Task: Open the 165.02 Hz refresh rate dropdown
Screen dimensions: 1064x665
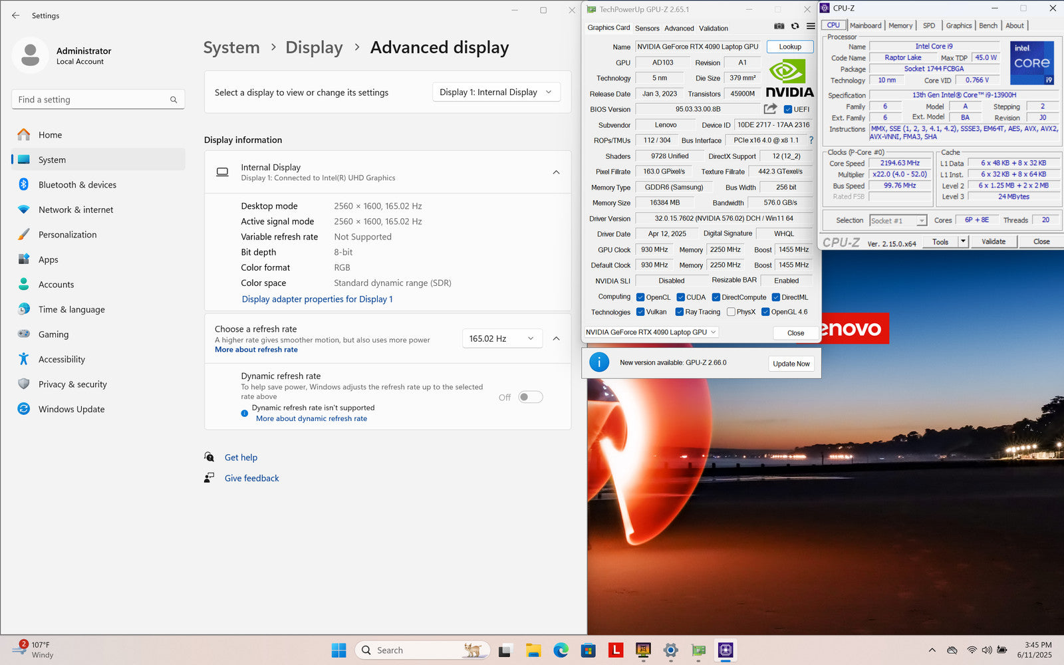Action: tap(501, 338)
